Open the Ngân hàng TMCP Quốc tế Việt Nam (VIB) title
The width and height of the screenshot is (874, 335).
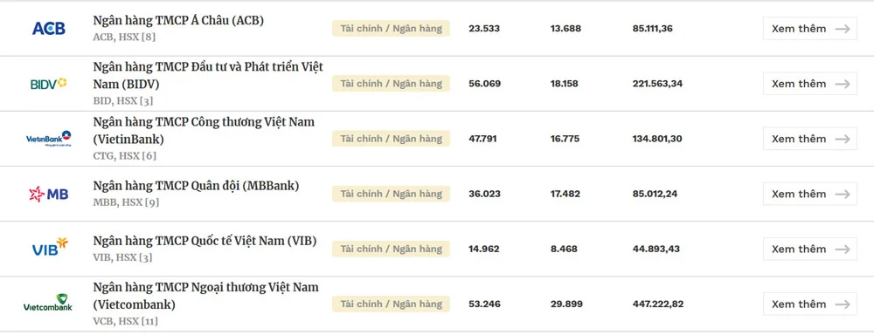205,241
